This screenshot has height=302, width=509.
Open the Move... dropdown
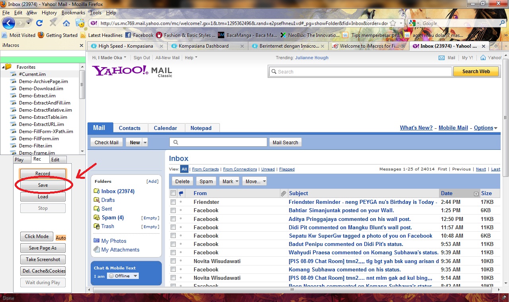click(264, 182)
